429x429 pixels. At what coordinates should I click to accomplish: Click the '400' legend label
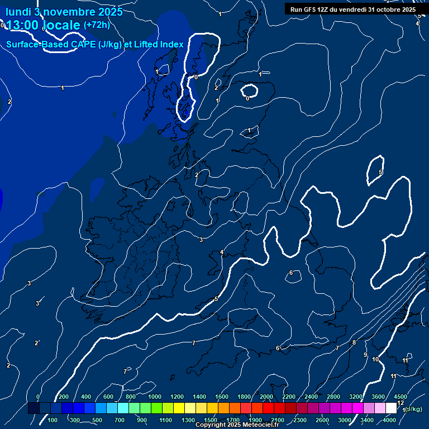click(x=86, y=397)
